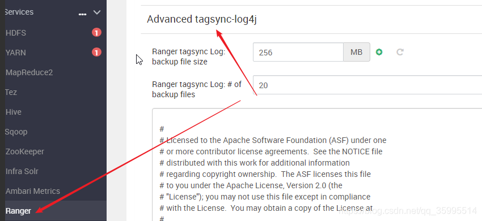This screenshot has height=221, width=482.
Task: Open the HDFS service
Action: point(16,33)
